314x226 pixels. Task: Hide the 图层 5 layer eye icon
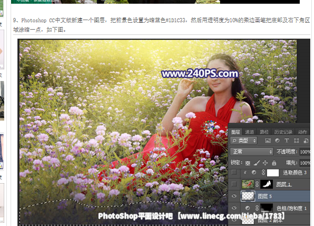coord(234,196)
